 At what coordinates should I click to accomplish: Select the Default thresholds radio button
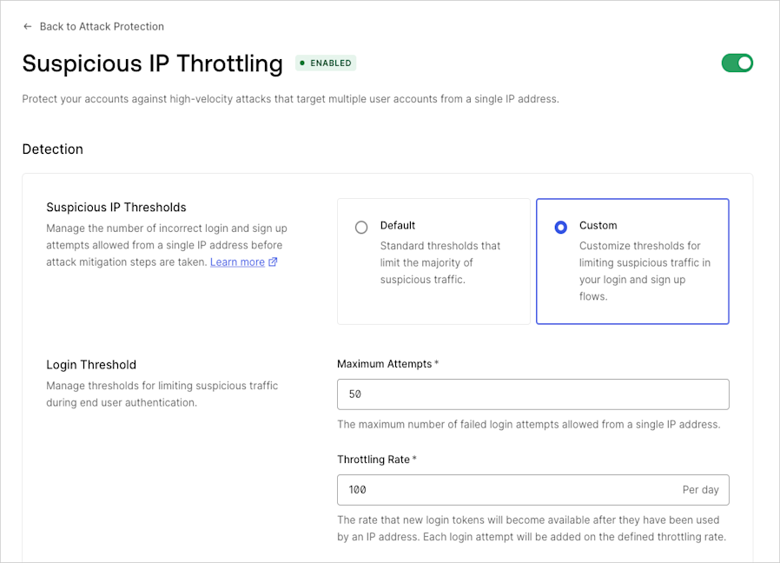[361, 227]
